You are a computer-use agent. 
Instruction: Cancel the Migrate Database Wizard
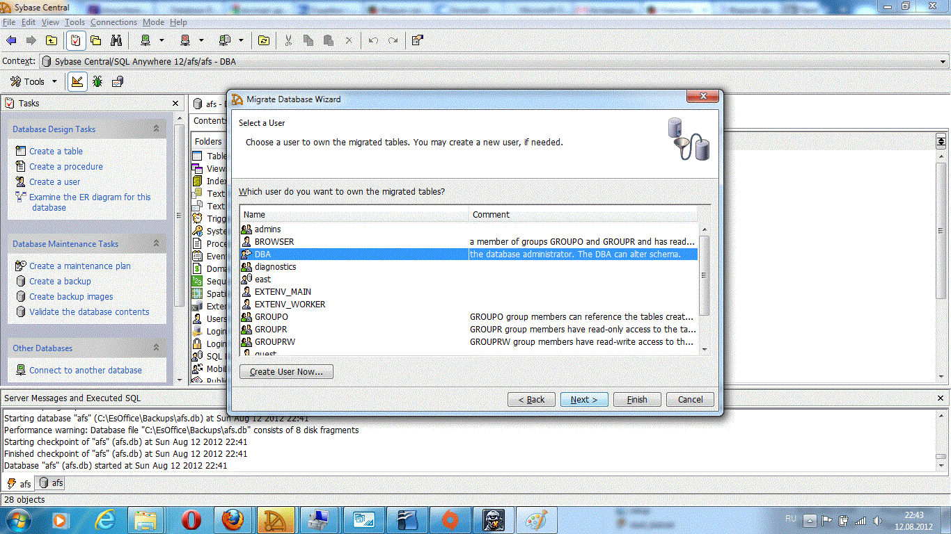(x=690, y=399)
